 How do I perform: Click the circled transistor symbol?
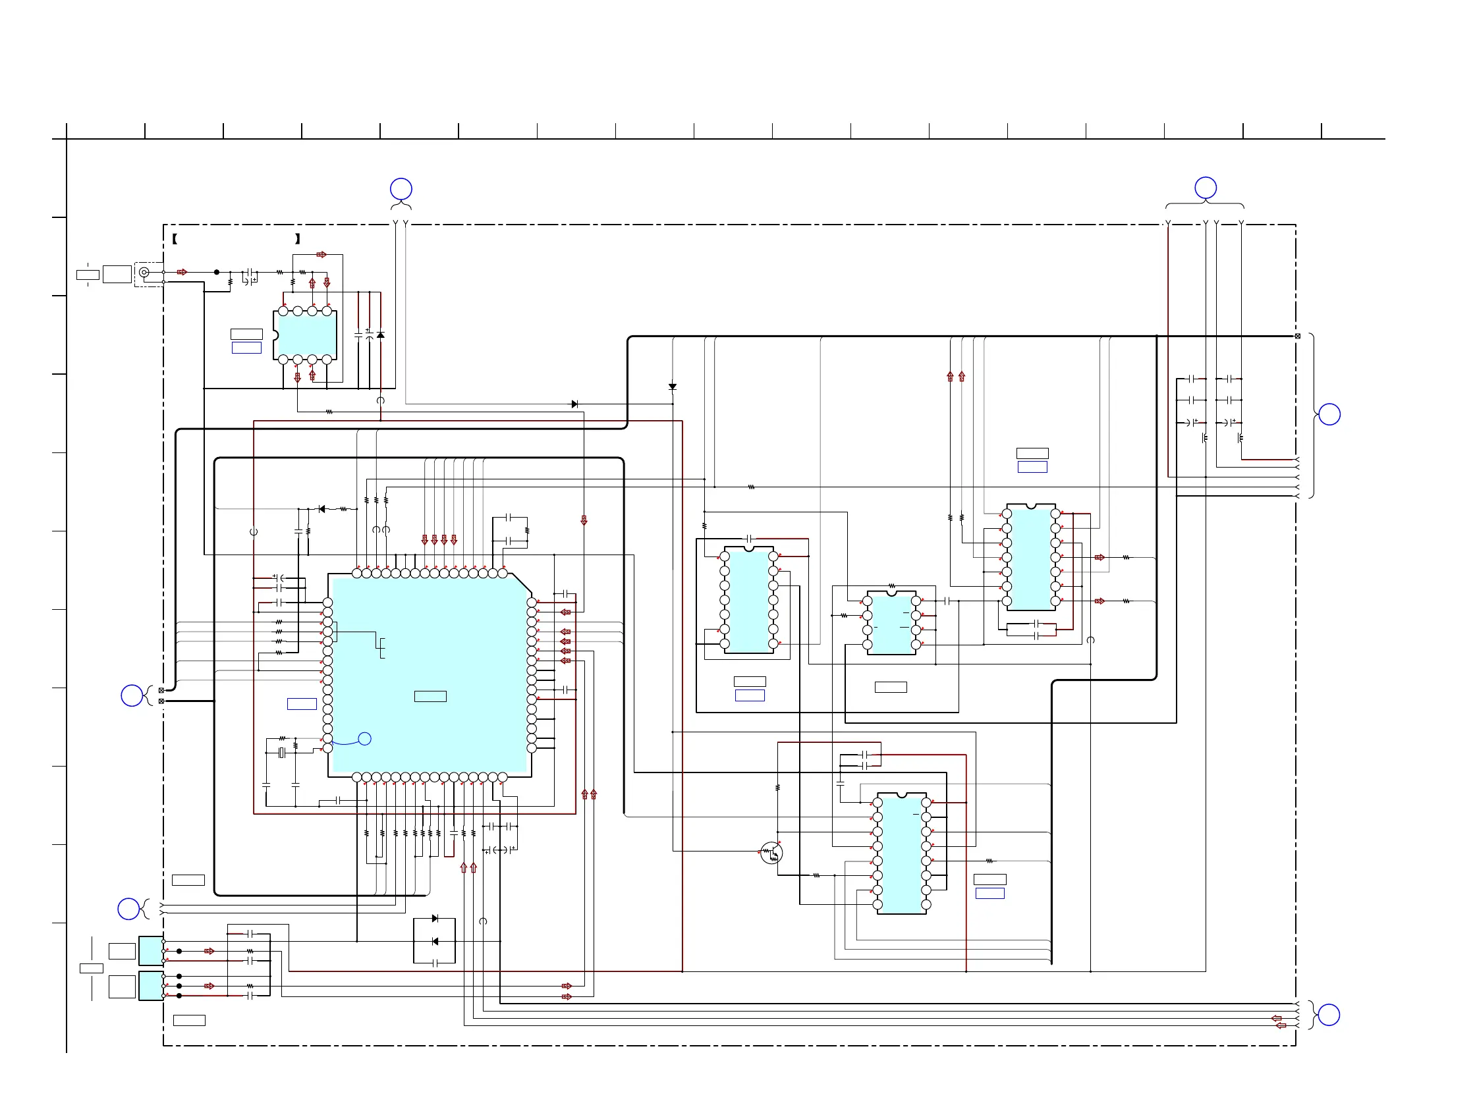click(x=771, y=853)
